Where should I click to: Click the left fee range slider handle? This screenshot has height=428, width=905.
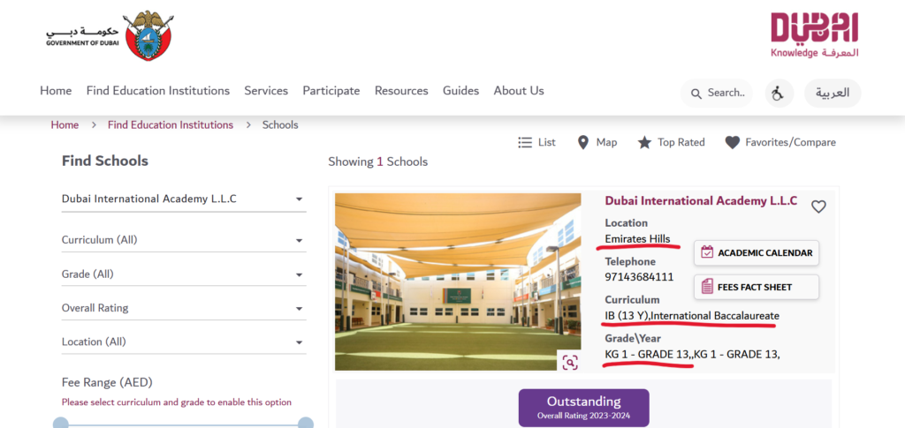pos(61,424)
